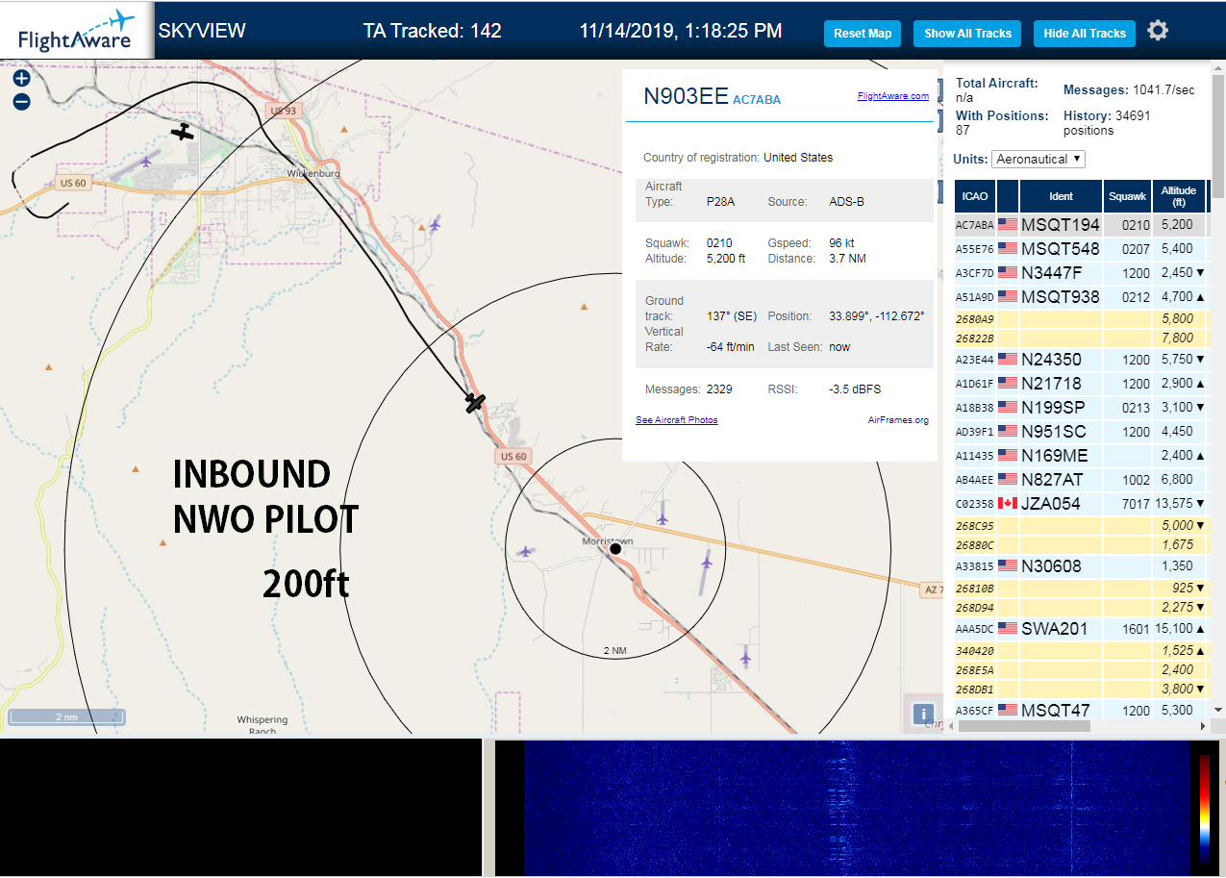Select aircraft N169ME in the list

pyautogui.click(x=1080, y=455)
